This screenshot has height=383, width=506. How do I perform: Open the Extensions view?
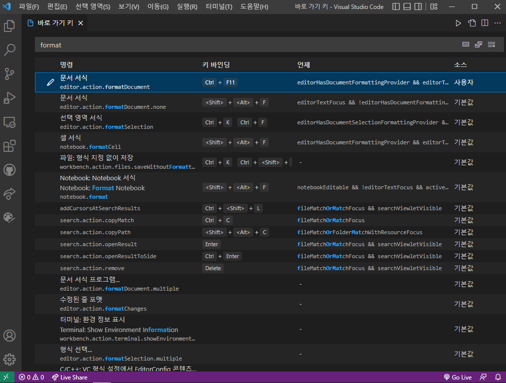point(9,146)
